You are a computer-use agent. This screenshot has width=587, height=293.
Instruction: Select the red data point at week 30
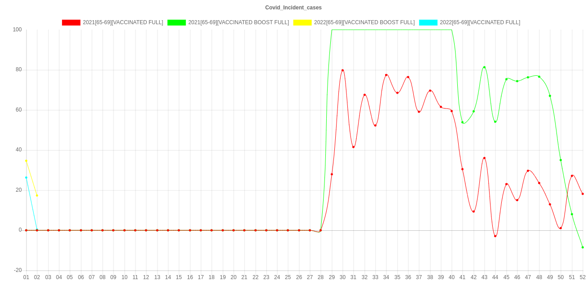342,70
